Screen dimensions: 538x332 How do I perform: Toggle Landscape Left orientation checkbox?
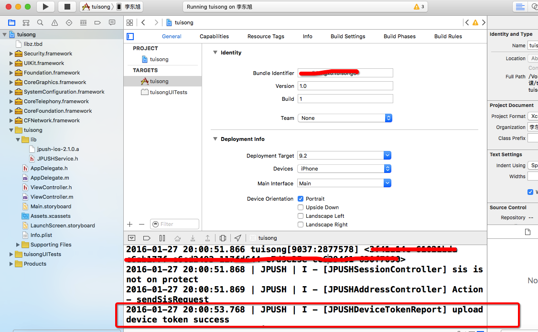coord(301,216)
